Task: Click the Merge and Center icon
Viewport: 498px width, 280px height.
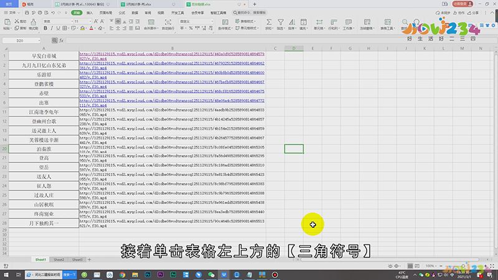Action: coord(151,22)
